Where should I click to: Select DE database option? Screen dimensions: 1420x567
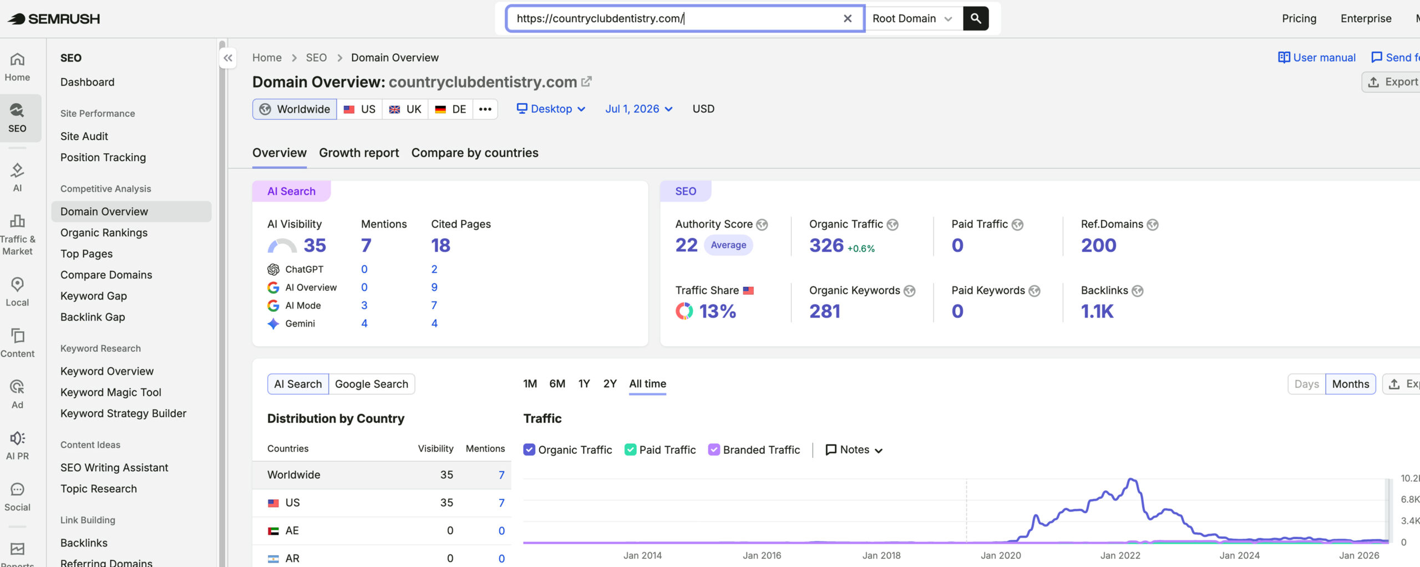[x=450, y=109]
